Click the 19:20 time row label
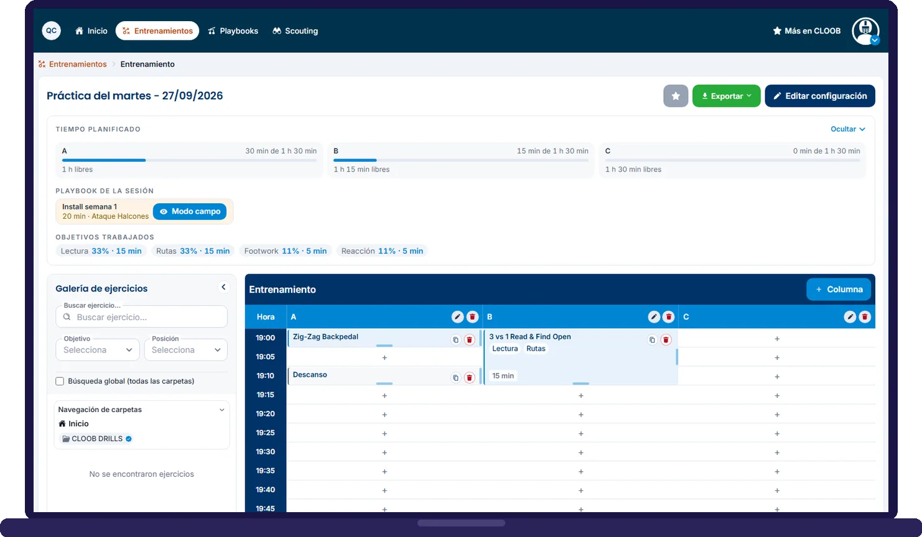 pos(265,414)
